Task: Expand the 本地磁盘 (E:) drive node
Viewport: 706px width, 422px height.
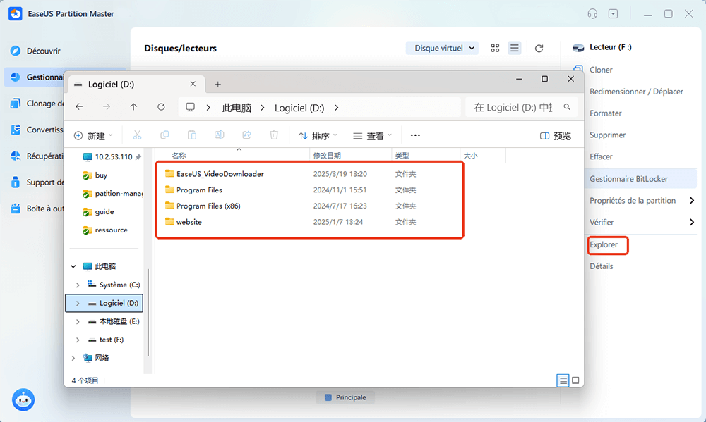Action: pyautogui.click(x=78, y=322)
